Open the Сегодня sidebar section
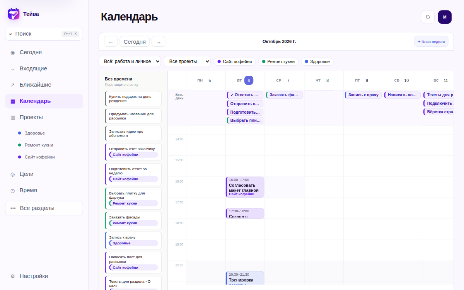Image resolution: width=464 pixels, height=290 pixels. 44,53
